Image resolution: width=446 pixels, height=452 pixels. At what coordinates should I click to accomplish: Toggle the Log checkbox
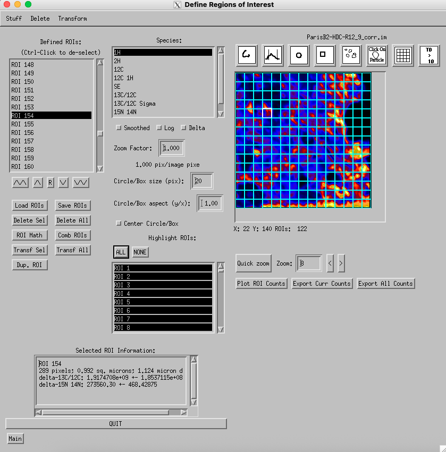tap(159, 128)
